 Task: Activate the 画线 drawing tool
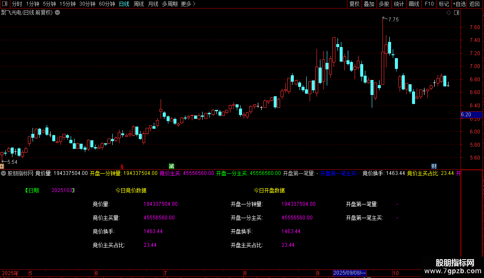tap(414, 4)
